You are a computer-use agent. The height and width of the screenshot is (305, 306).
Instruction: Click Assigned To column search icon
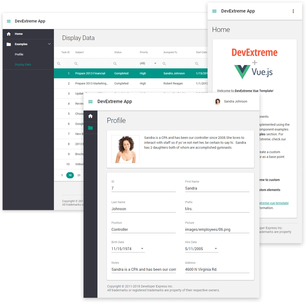coord(164,64)
